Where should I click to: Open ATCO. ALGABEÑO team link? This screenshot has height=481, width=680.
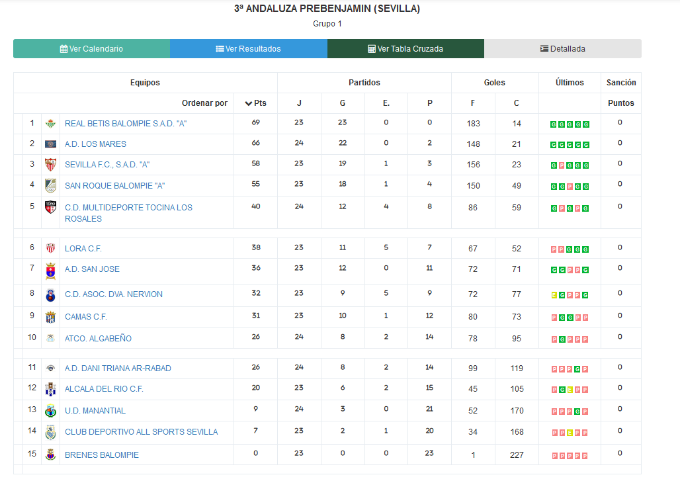(x=98, y=338)
